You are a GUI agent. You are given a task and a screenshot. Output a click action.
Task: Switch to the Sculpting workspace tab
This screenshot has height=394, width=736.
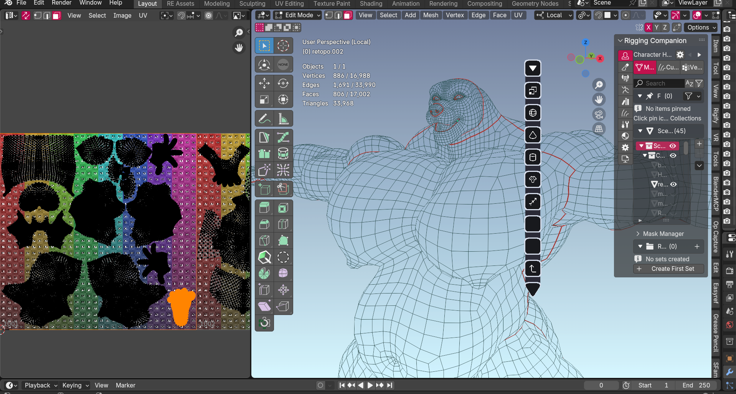[x=252, y=3]
